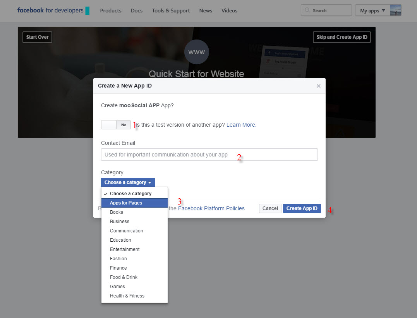This screenshot has height=318, width=417.
Task: Choose Communication category
Action: point(134,231)
